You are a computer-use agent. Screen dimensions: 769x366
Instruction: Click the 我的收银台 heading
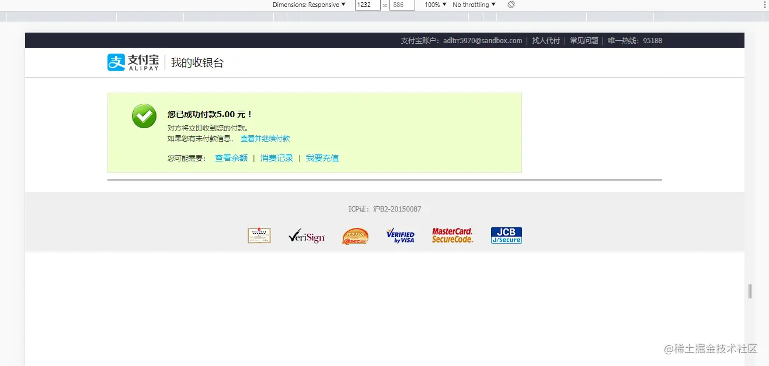[x=197, y=63]
